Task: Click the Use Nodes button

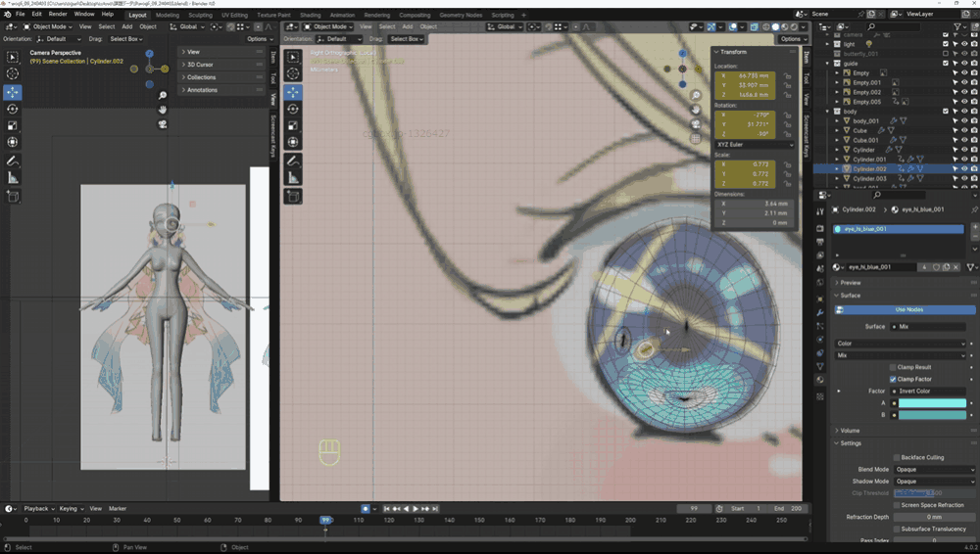Action: tap(900, 309)
